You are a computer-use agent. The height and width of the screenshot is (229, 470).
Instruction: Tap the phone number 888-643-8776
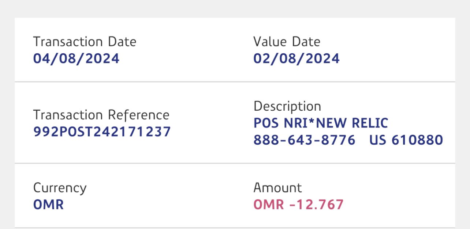click(x=304, y=140)
